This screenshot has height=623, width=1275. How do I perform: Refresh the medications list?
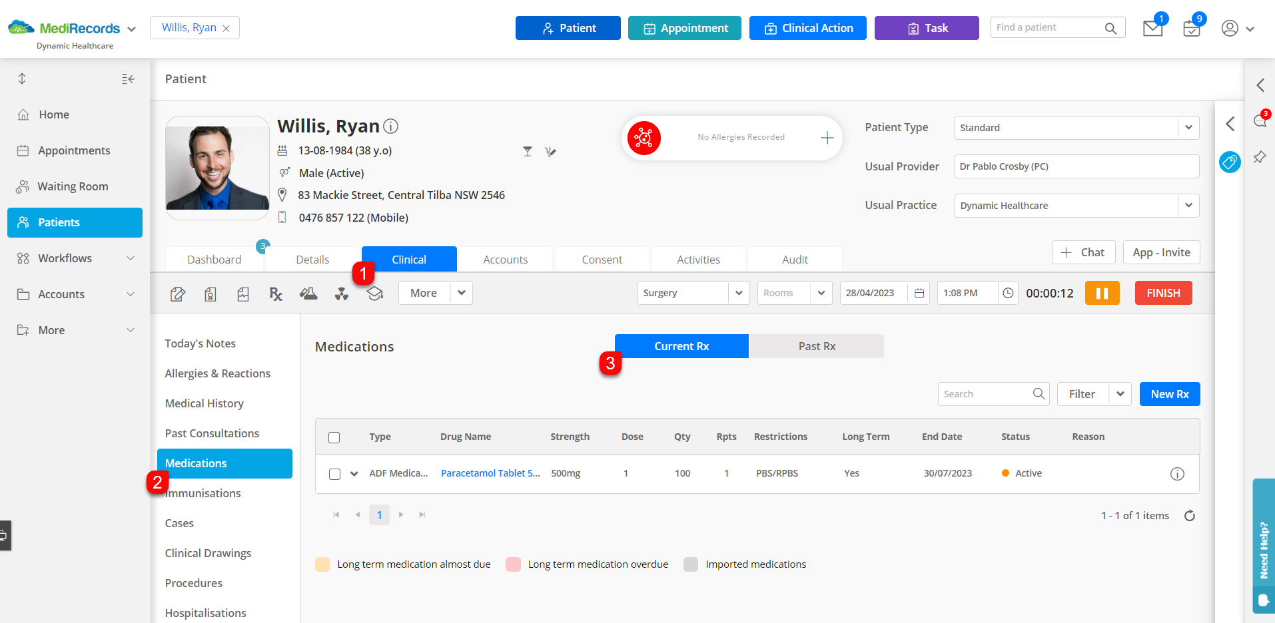(1190, 516)
